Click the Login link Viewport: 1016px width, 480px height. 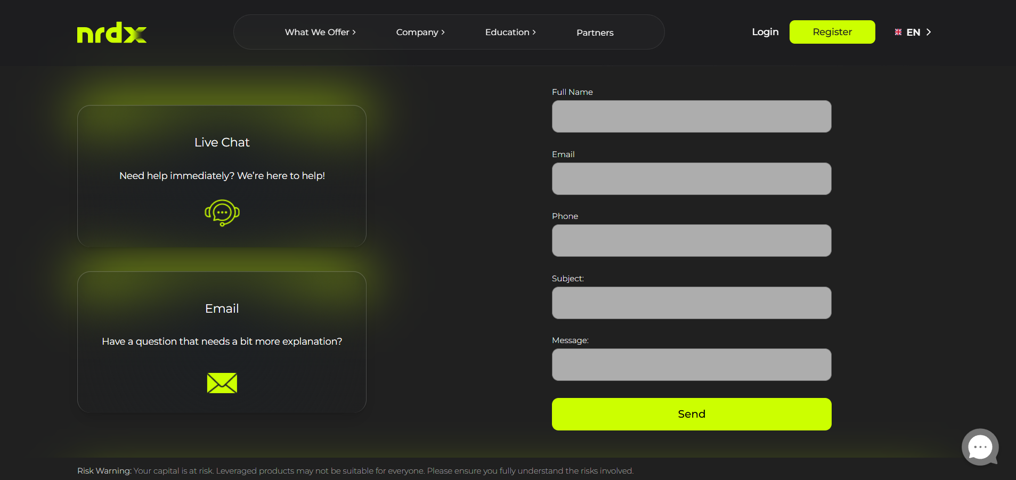point(765,32)
